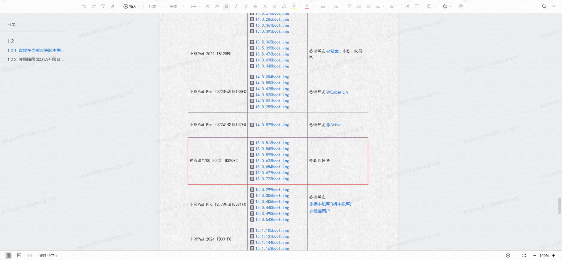The image size is (562, 260).
Task: Redo the last undone edit
Action: coord(94,6)
